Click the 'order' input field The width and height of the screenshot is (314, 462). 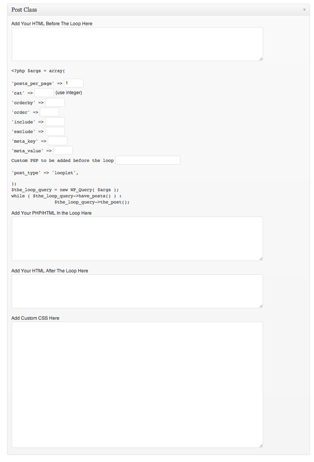[x=50, y=112]
